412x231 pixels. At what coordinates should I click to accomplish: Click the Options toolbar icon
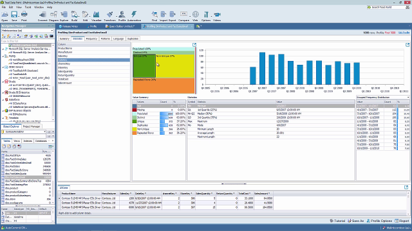click(x=206, y=16)
